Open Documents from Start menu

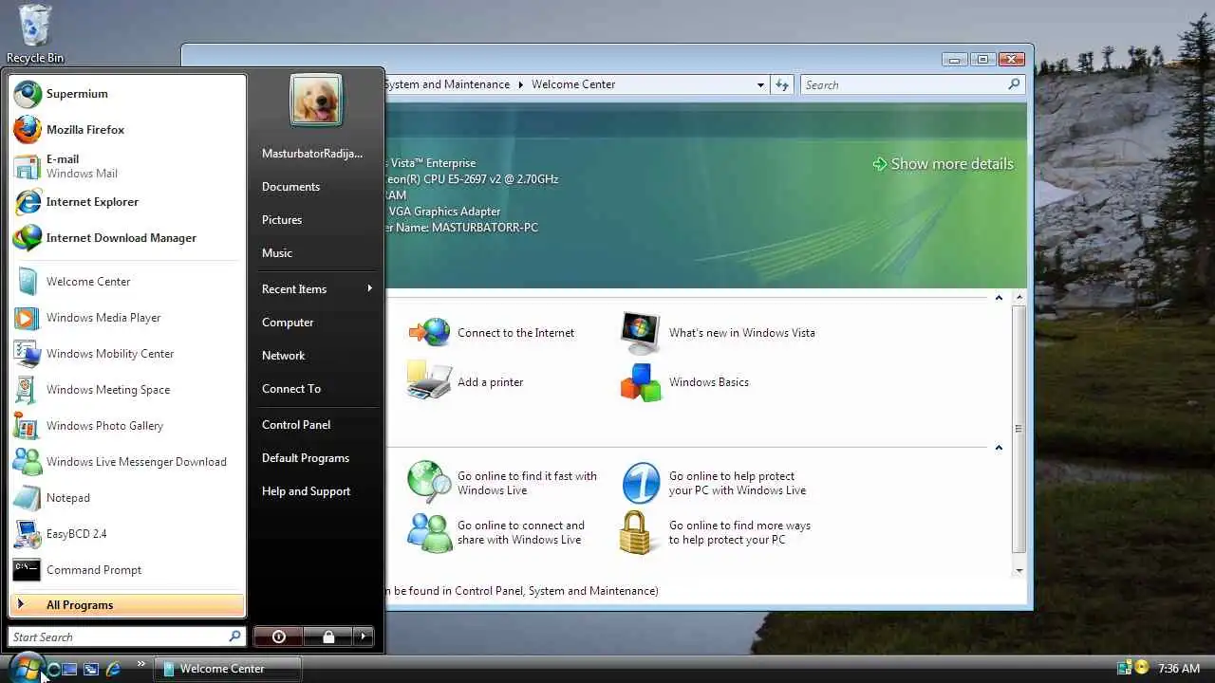(x=317, y=187)
